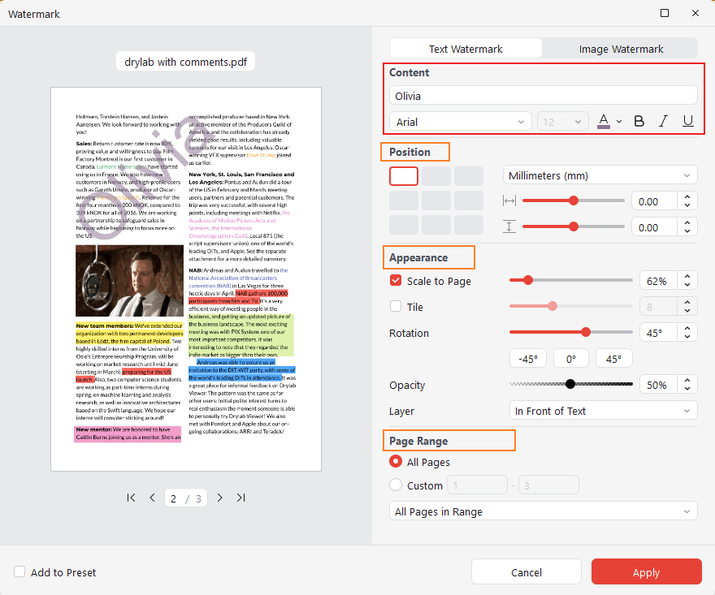
Task: Go back to the previous page
Action: coord(152,498)
